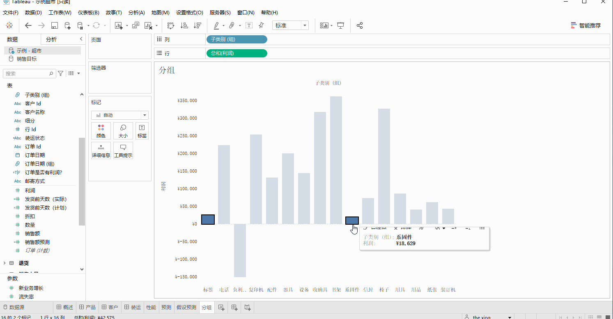
Task: Switch to the 假设预测 sheet tab
Action: [x=186, y=307]
